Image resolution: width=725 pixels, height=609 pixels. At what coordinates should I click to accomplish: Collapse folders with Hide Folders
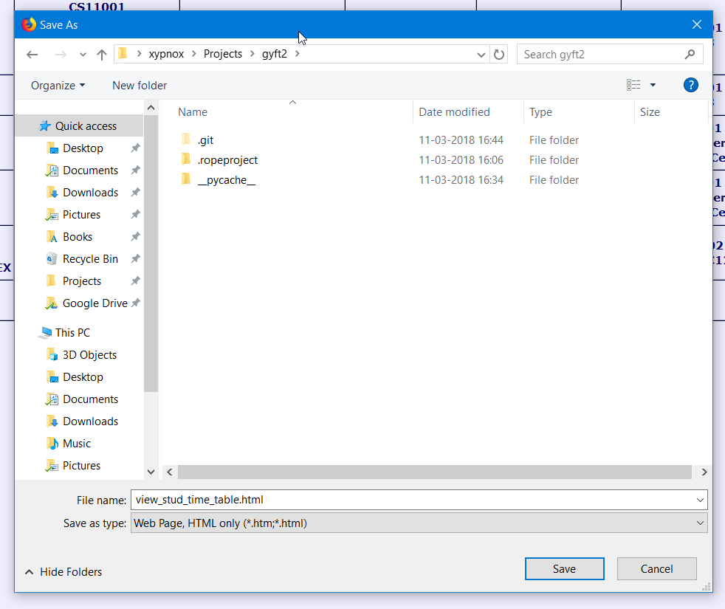(x=63, y=572)
